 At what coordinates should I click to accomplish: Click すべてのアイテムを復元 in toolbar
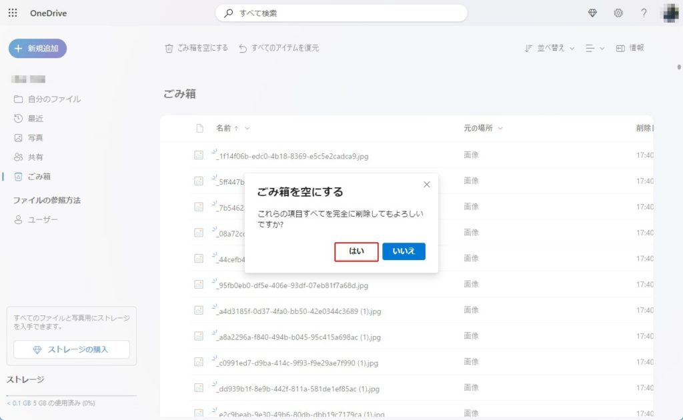tap(279, 48)
